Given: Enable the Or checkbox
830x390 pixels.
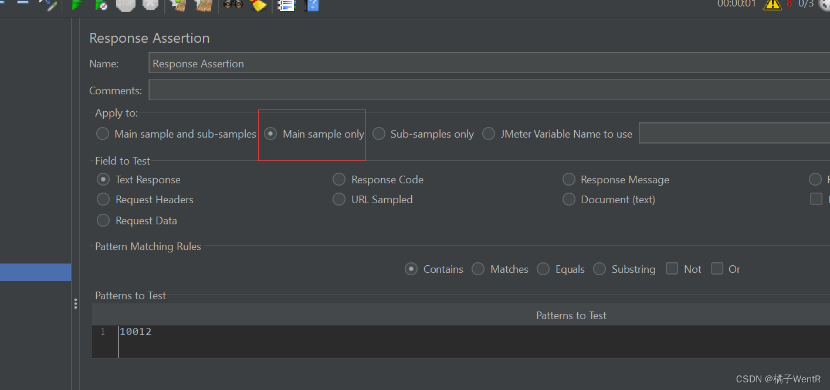Looking at the screenshot, I should click(x=717, y=268).
